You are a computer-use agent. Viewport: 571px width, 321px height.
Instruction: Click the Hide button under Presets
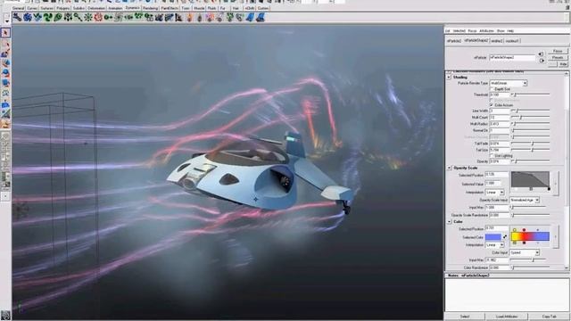[563, 64]
